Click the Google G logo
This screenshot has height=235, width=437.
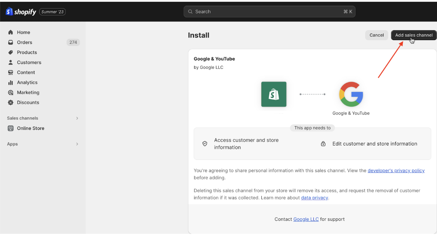click(351, 94)
